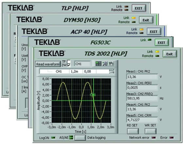The height and width of the screenshot is (145, 185).
Task: Click the 1,2m cursor X value
Action: pyautogui.click(x=76, y=72)
